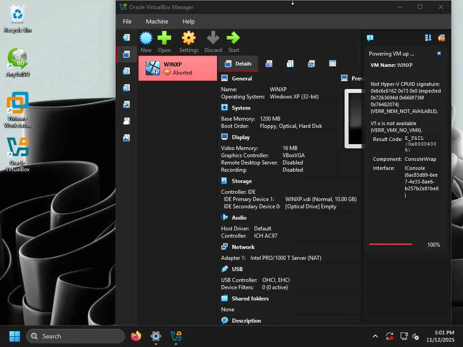Select the Details tab
The height and width of the screenshot is (347, 463).
tap(238, 64)
